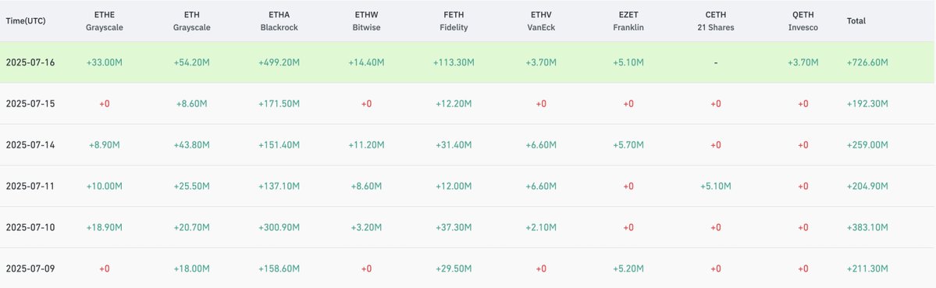Select the ETHE Grayscale column header
This screenshot has height=288, width=936.
coord(105,21)
